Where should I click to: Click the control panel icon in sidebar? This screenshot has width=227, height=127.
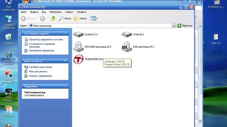26,76
